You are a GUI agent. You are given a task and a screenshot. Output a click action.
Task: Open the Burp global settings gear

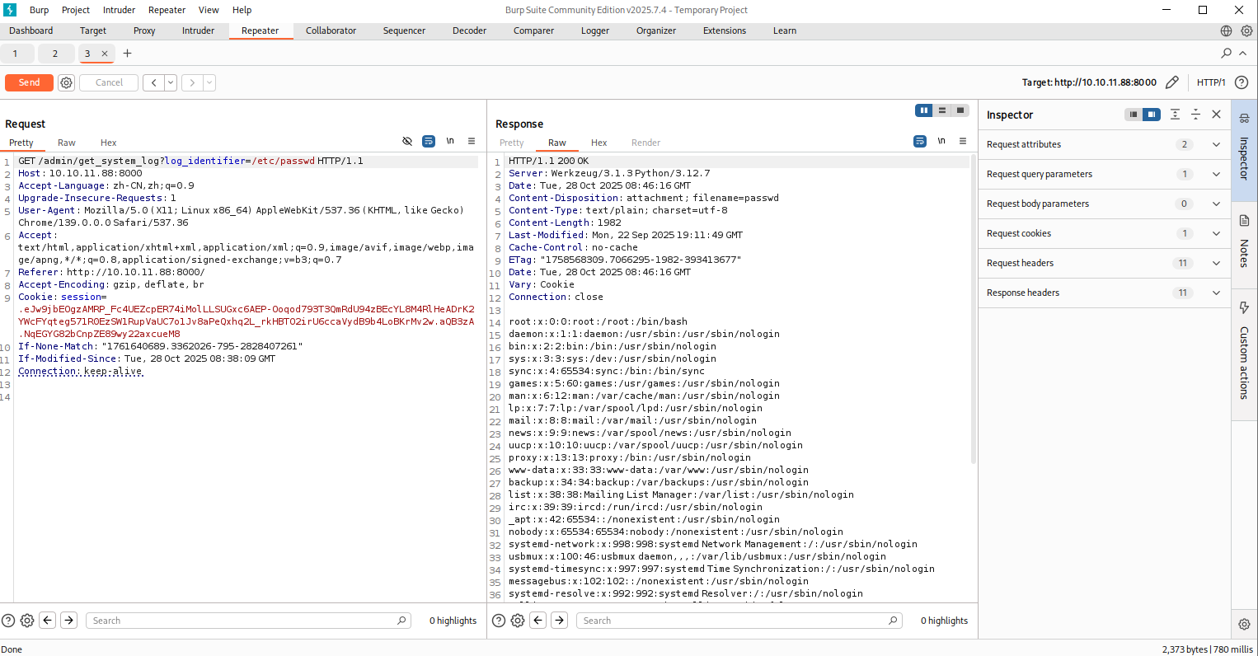tap(1246, 30)
